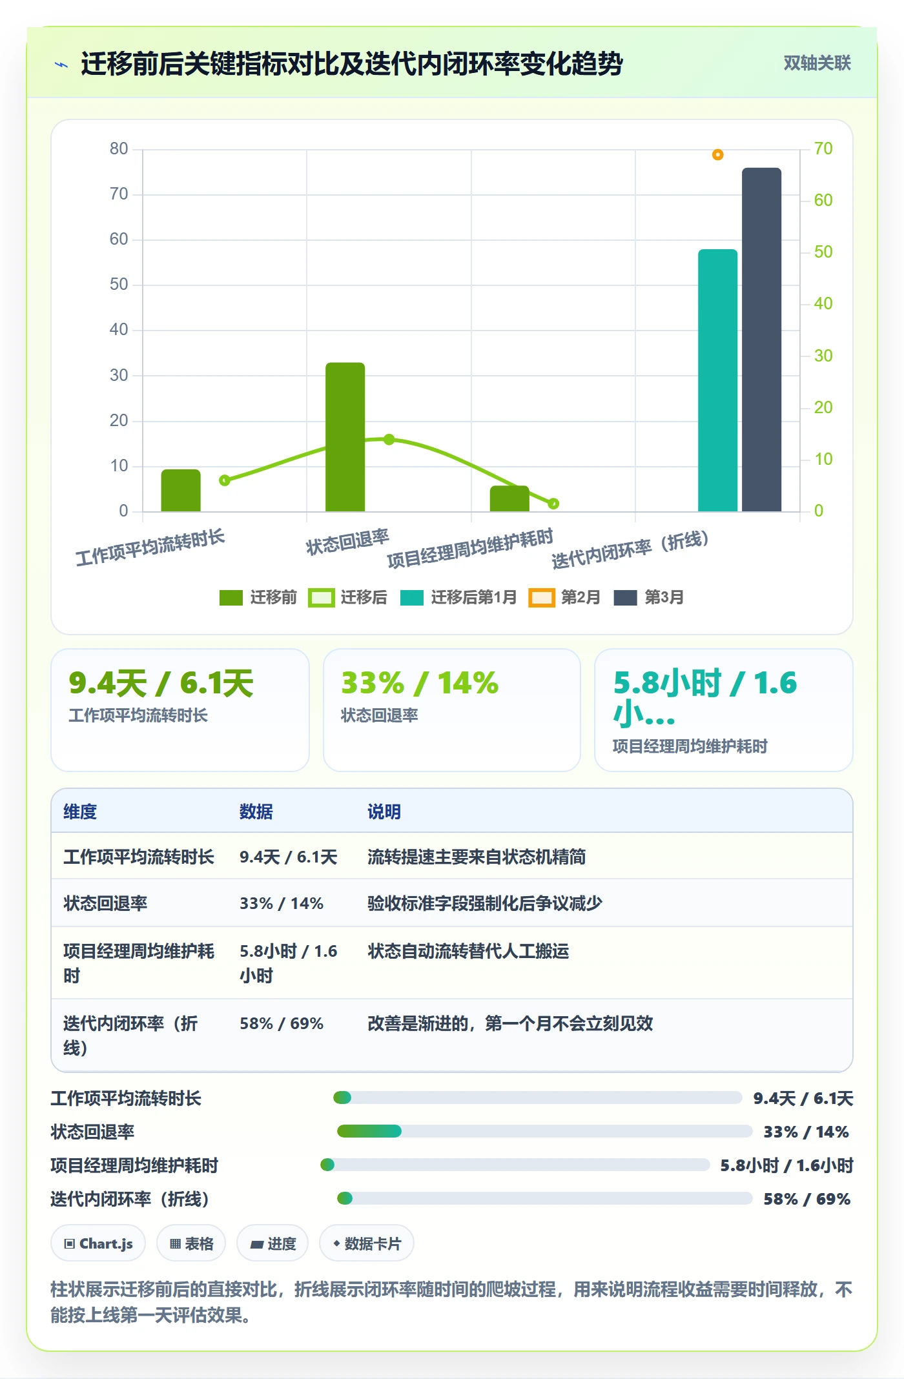The image size is (904, 1379).
Task: Click the 迭代内闭环率（折线） x-axis label
Action: coord(630,550)
